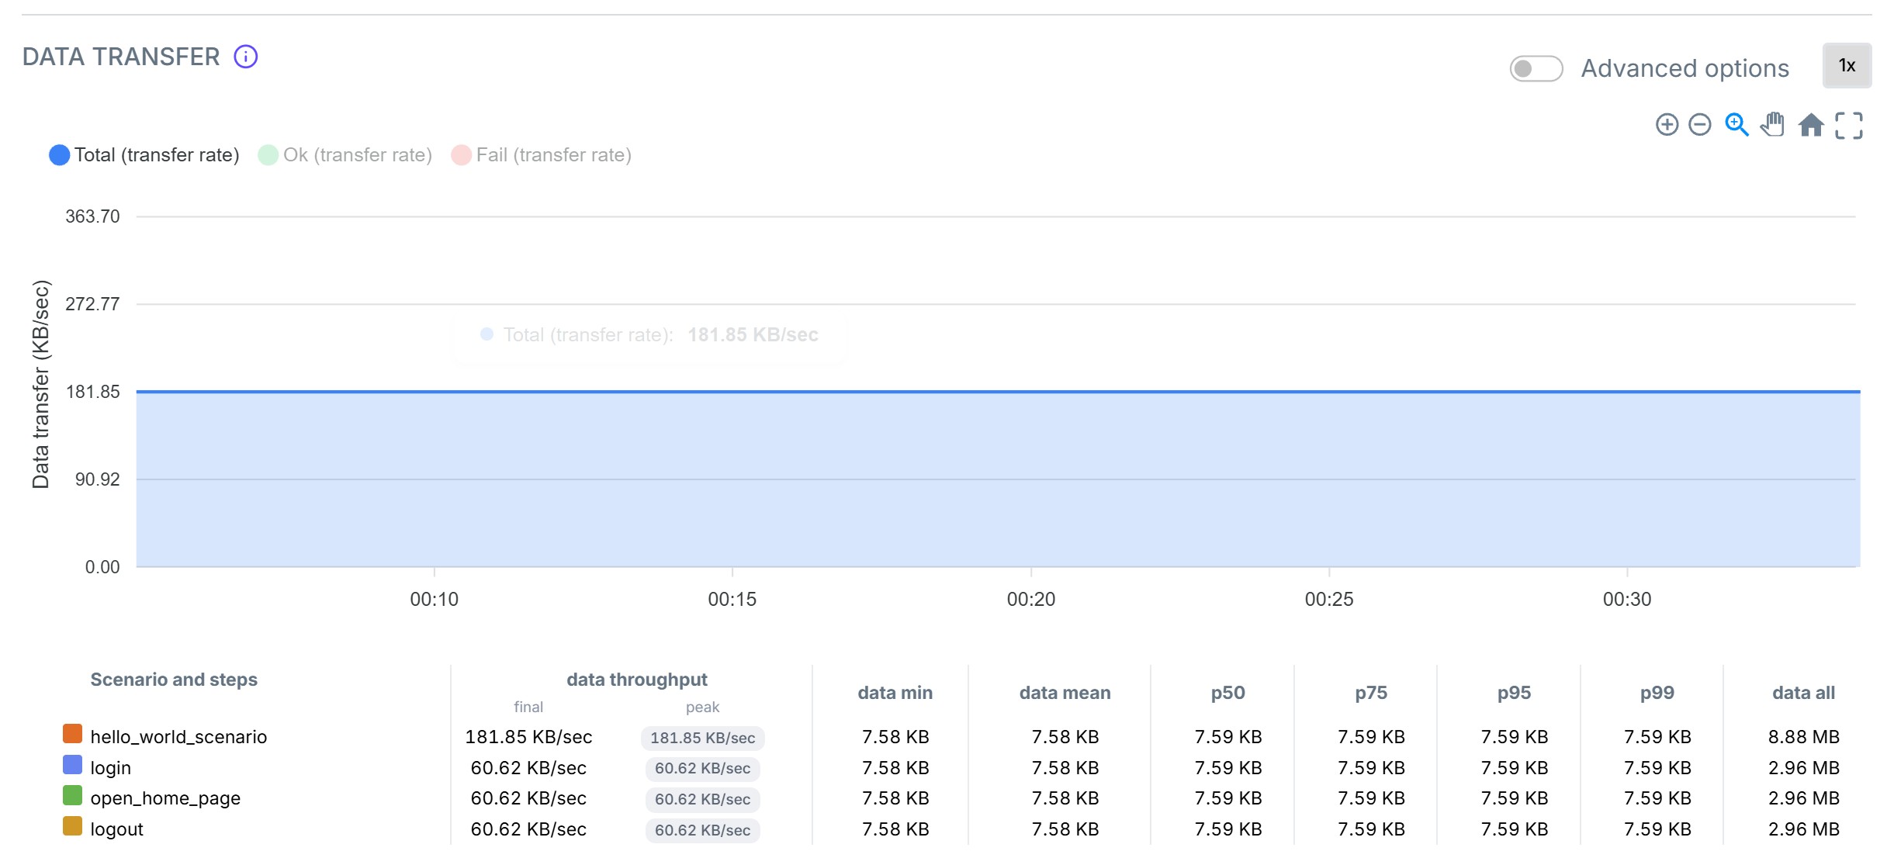This screenshot has height=858, width=1887.
Task: Toggle Total (transfer rate) legend series
Action: (144, 155)
